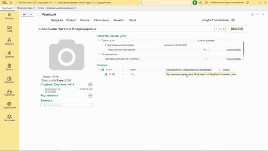Open the Расписание menu item

tap(101, 20)
